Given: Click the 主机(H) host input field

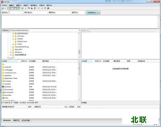Looking at the screenshot, I should (16, 13).
